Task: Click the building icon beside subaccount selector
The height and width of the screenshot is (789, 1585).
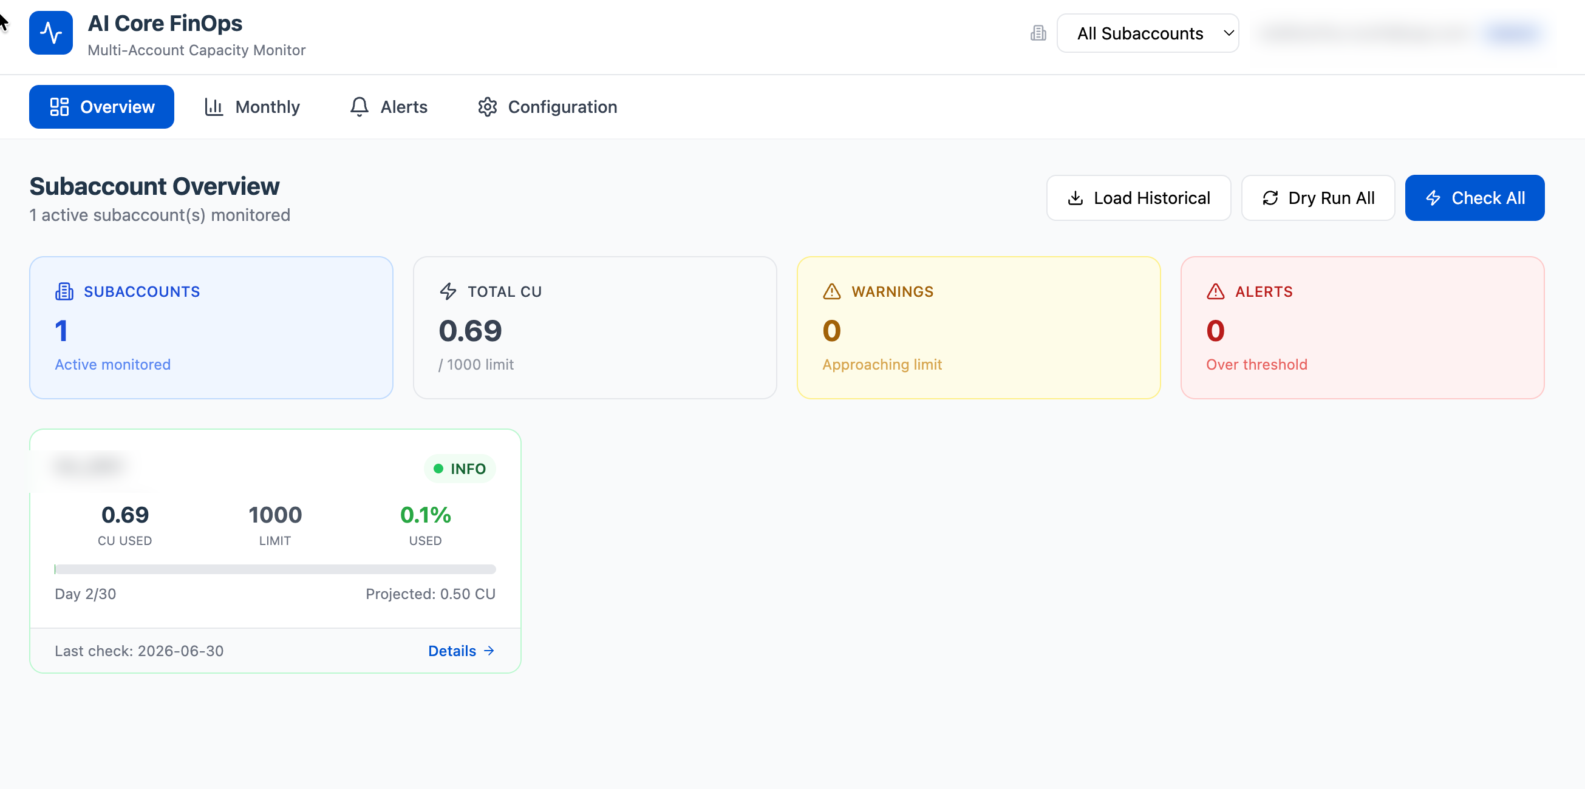Action: coord(1038,33)
